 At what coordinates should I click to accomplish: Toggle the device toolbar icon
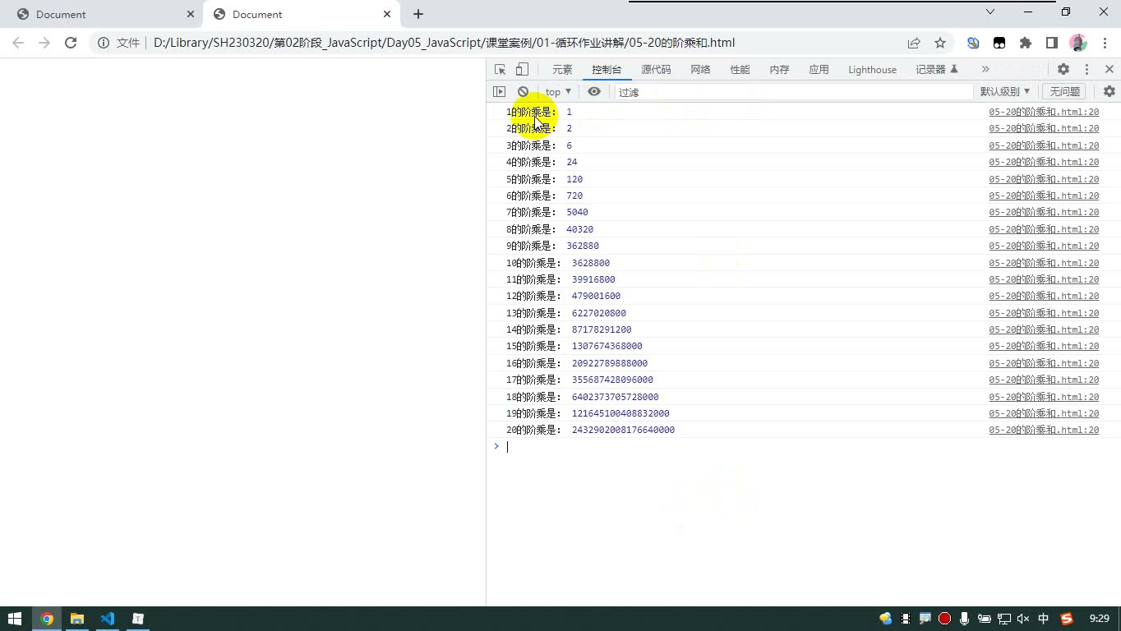(522, 70)
